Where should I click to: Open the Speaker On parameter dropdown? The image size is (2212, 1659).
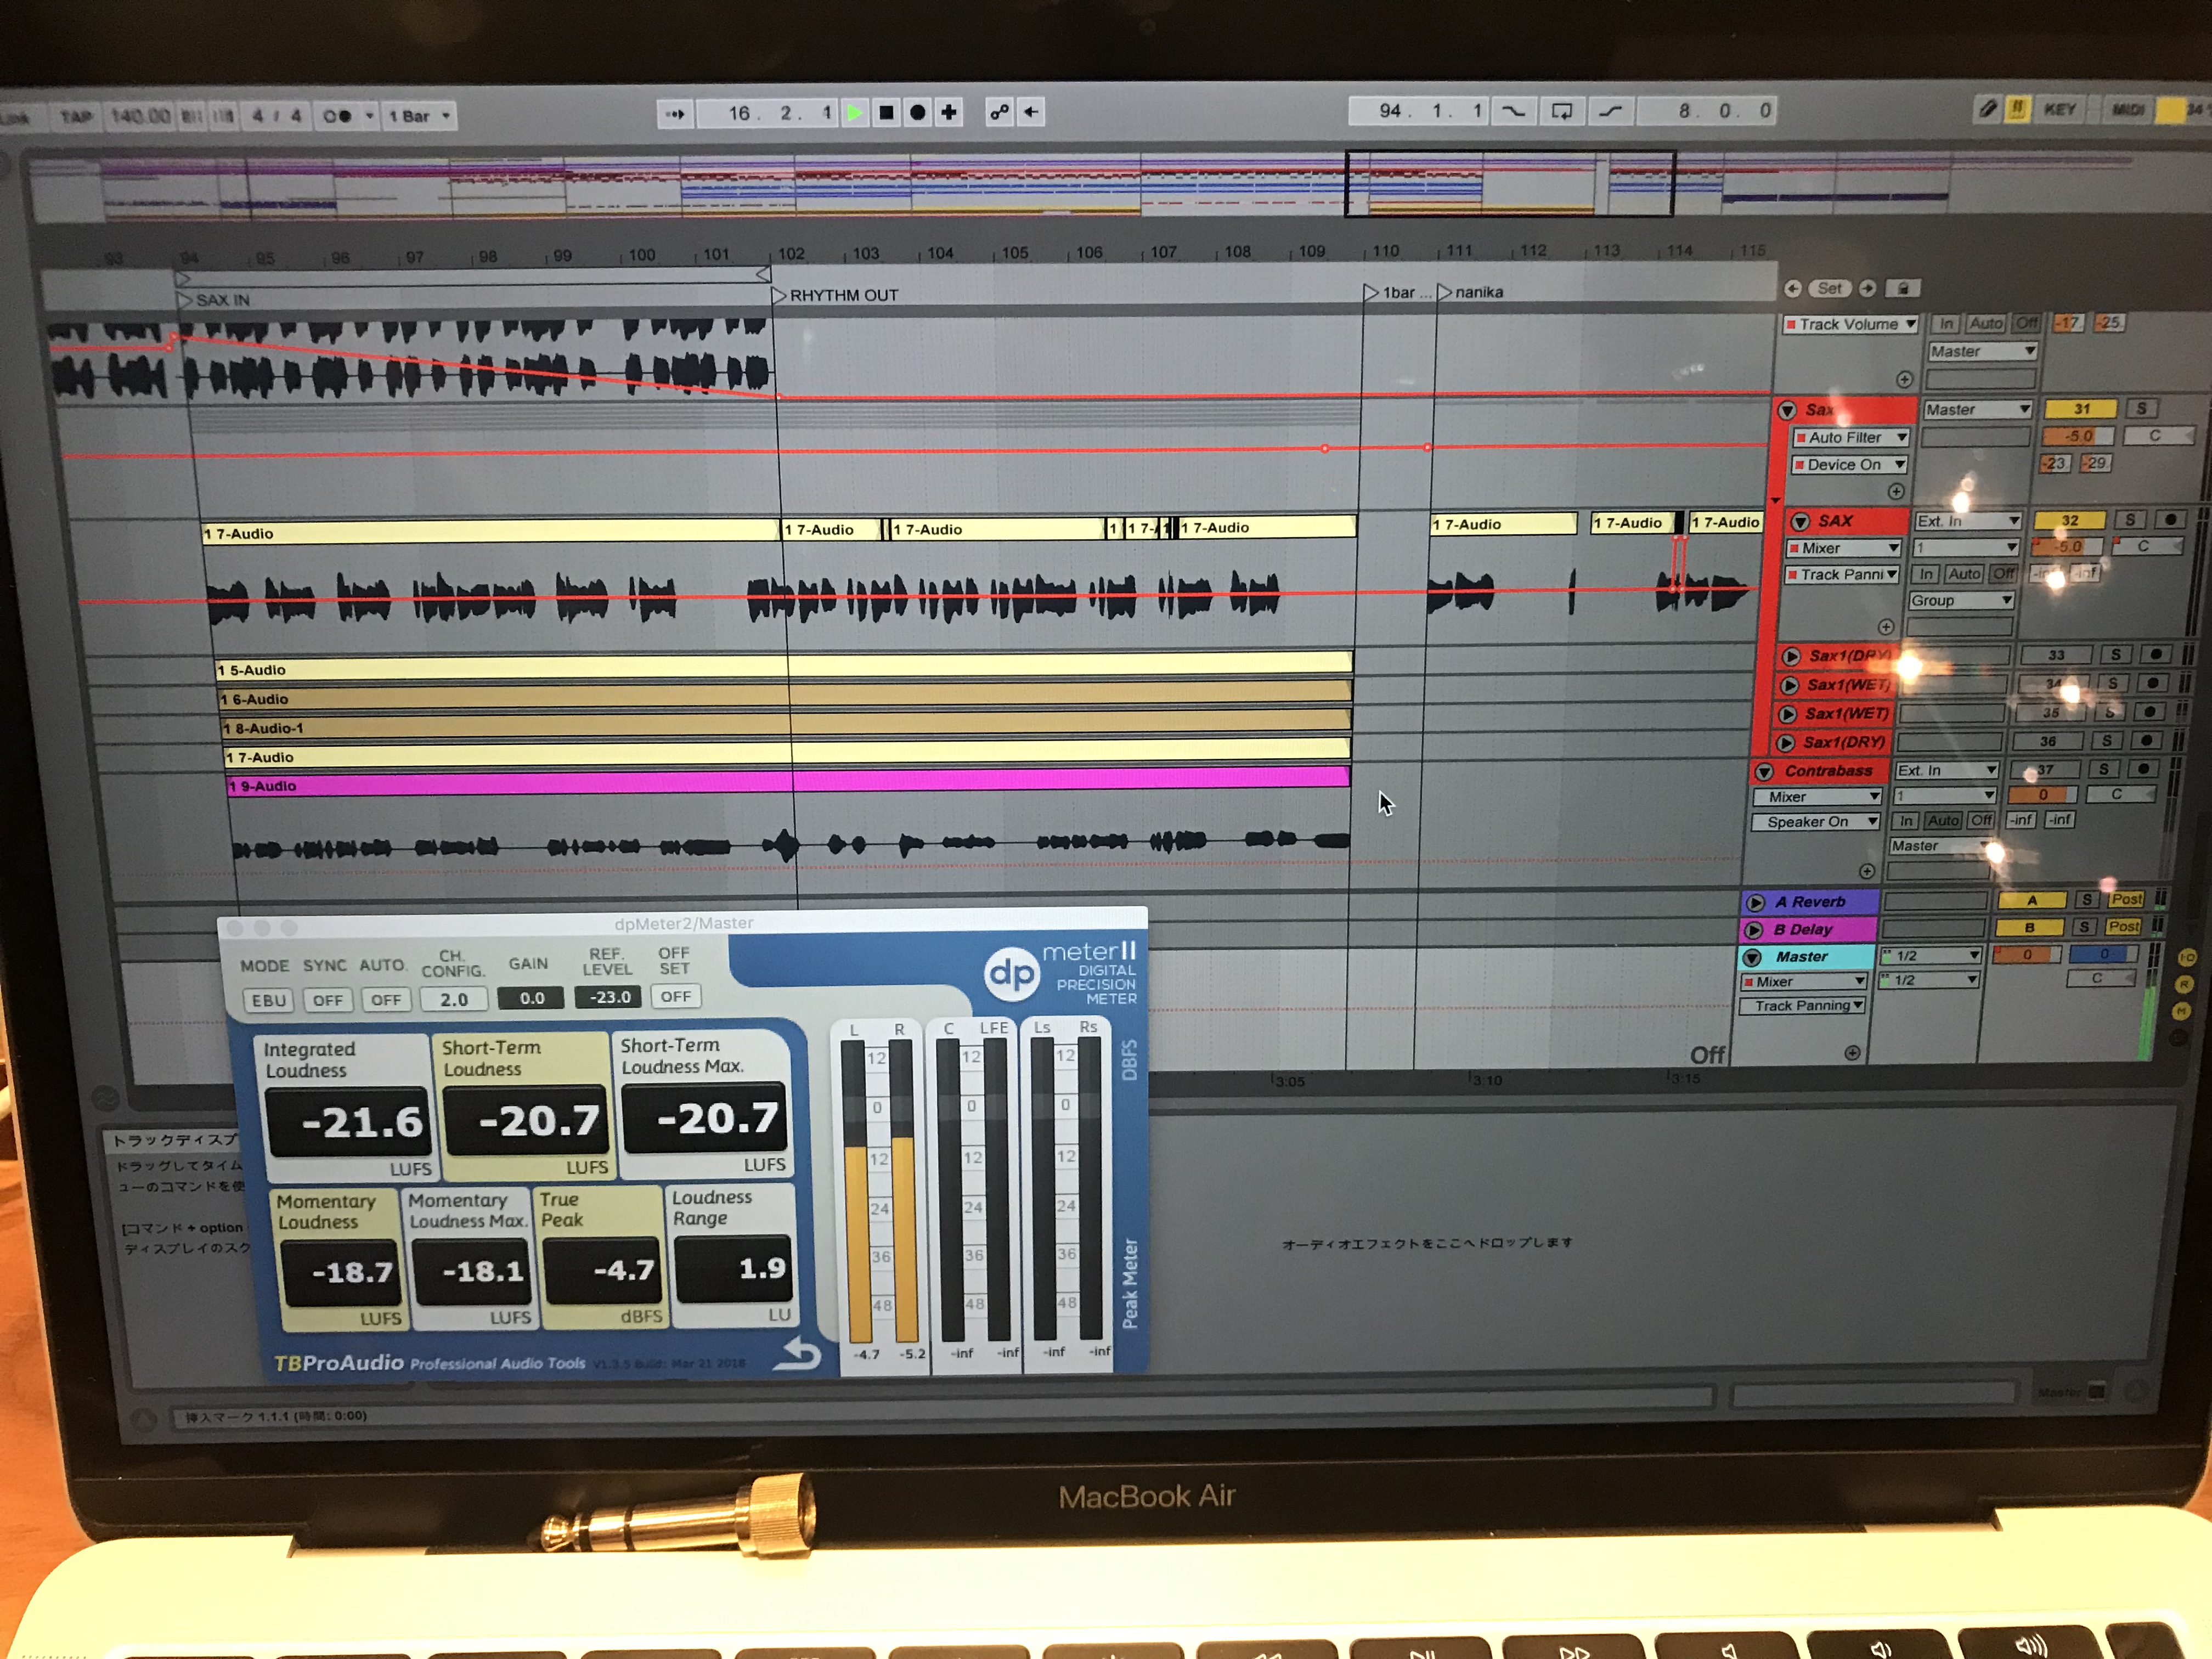tap(1816, 821)
